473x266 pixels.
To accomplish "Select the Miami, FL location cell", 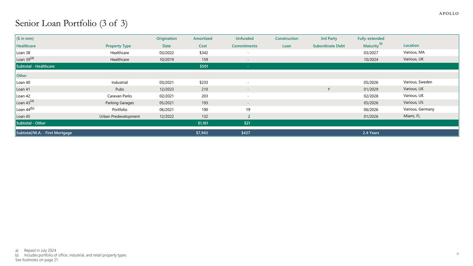I will click(412, 116).
